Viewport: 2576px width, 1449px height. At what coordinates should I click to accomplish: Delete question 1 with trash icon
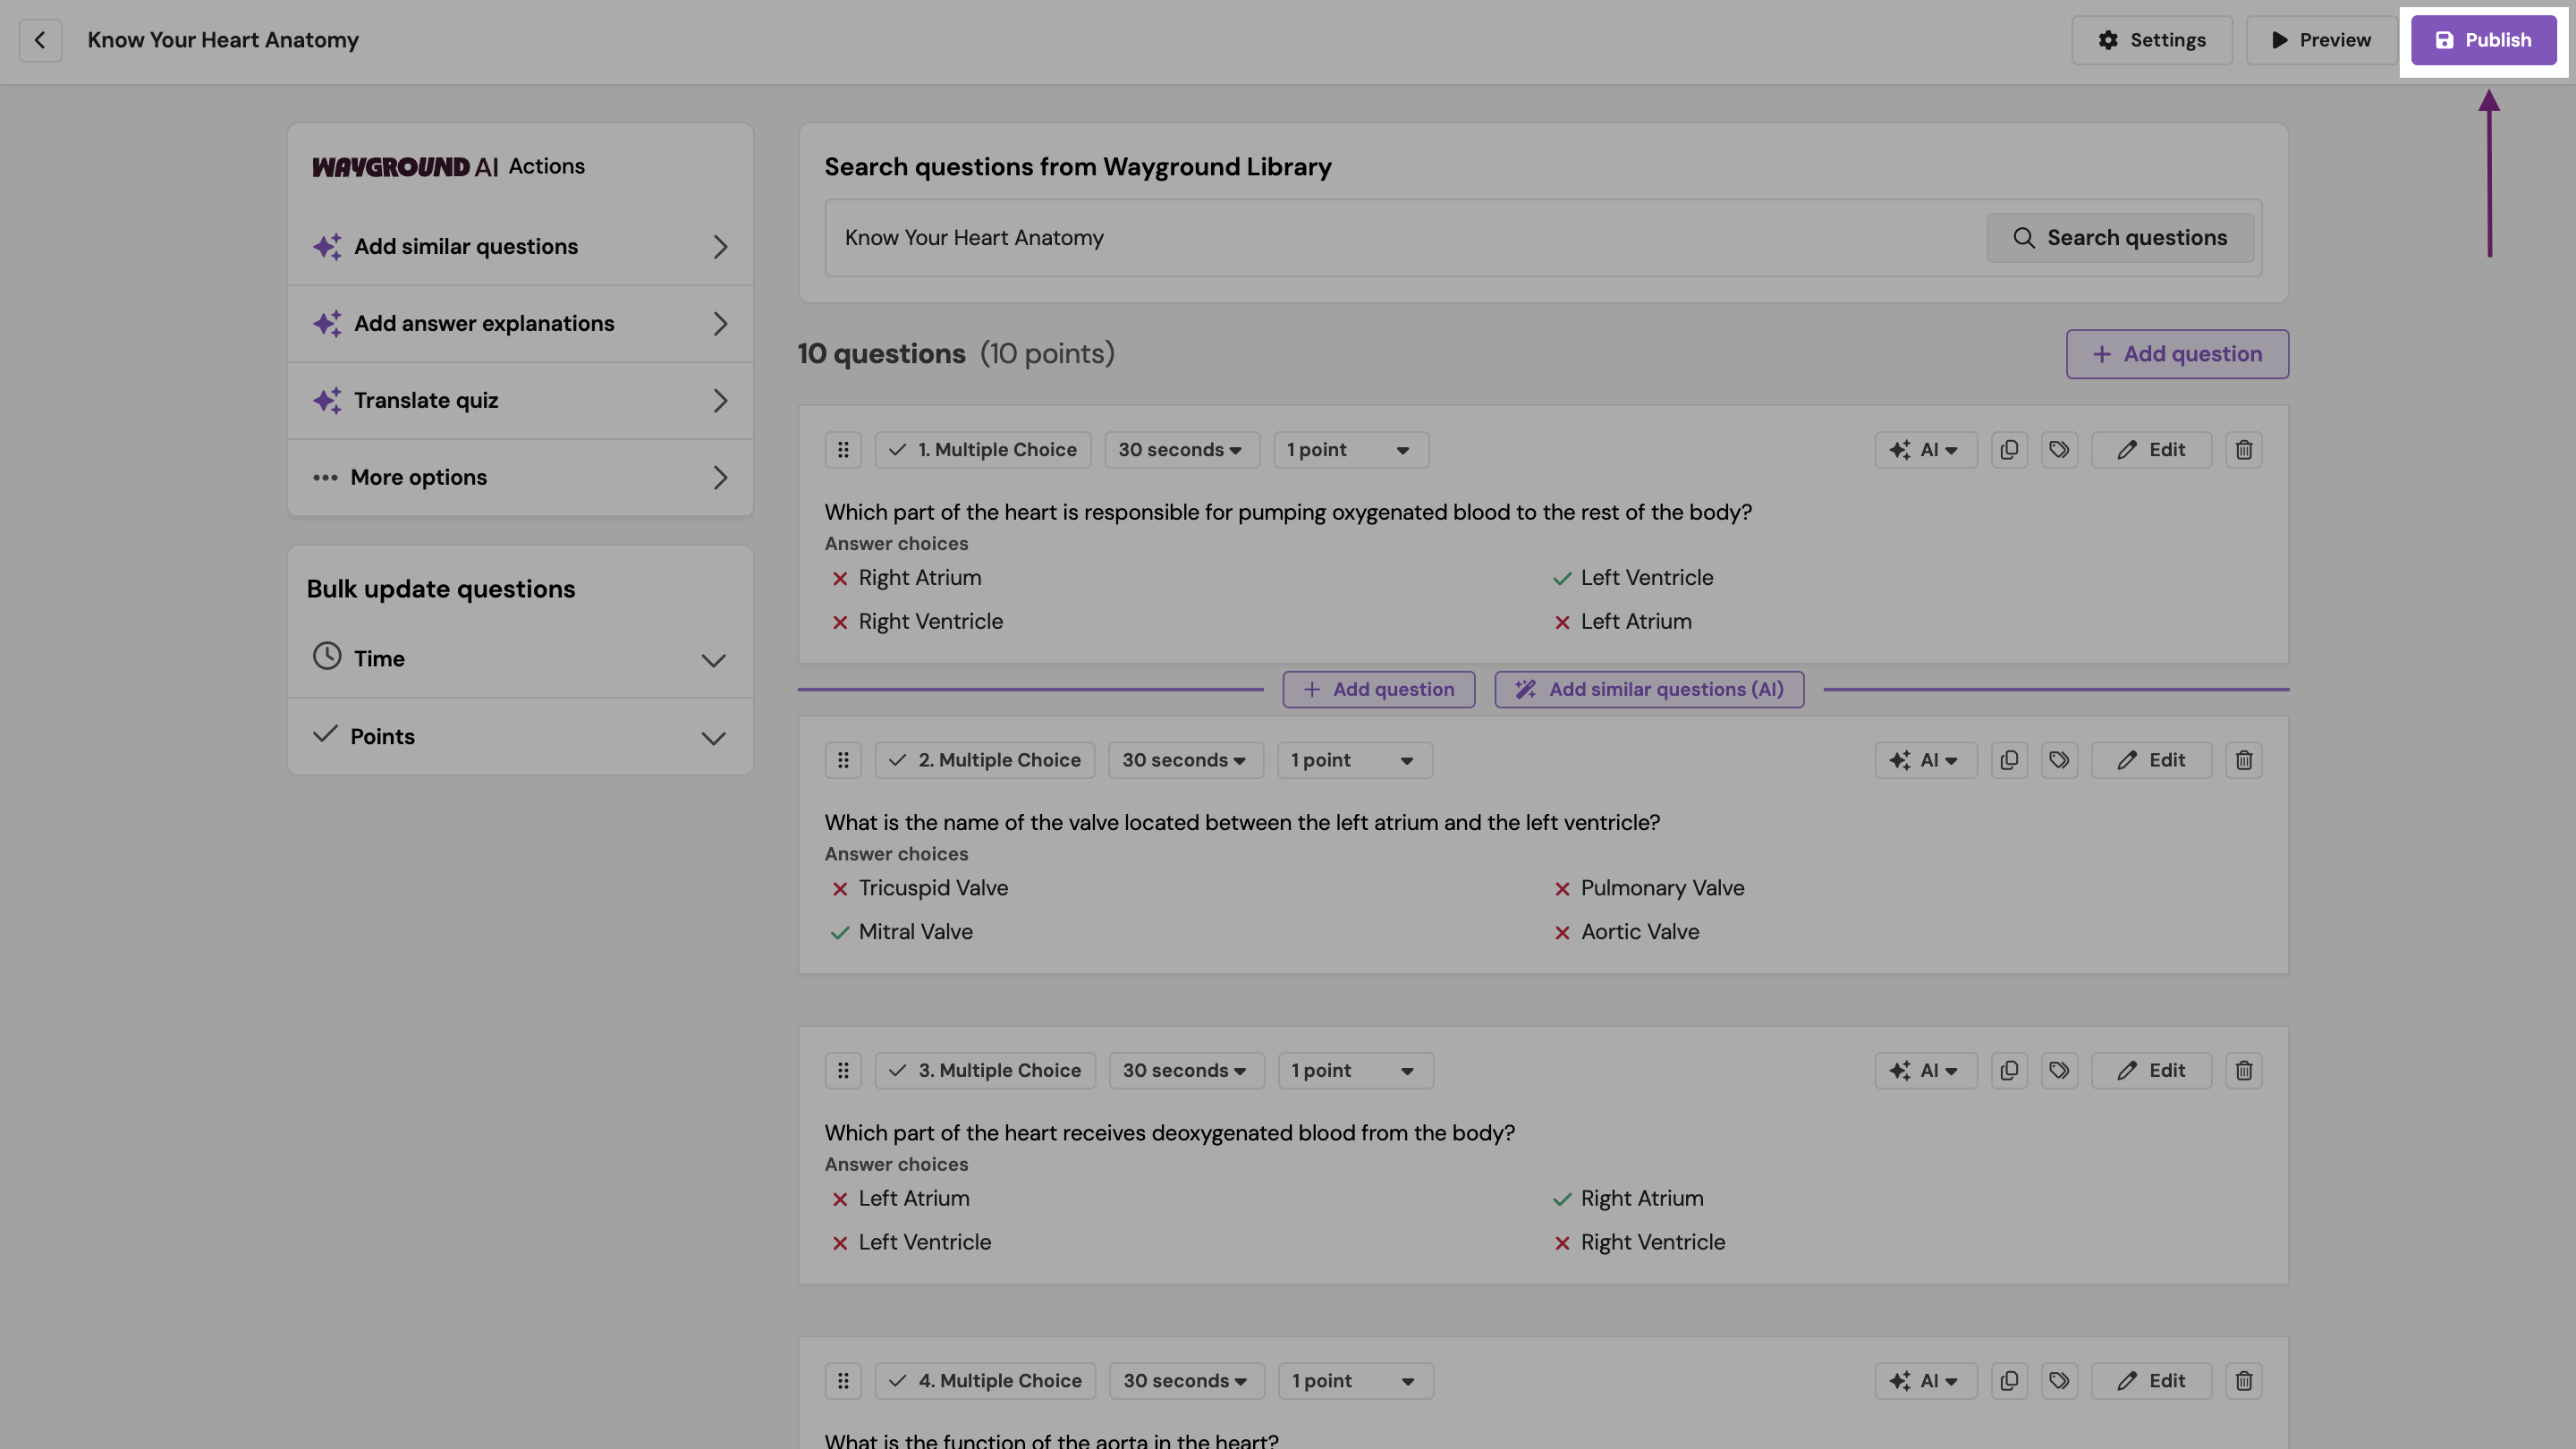point(2243,450)
